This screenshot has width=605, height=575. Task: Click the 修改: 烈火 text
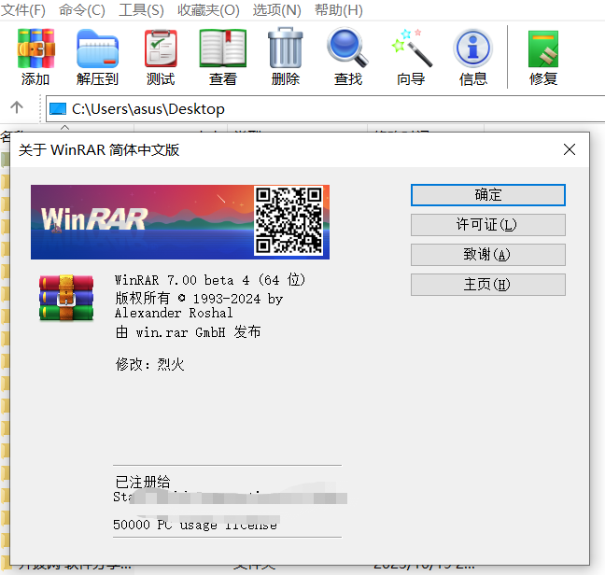149,364
